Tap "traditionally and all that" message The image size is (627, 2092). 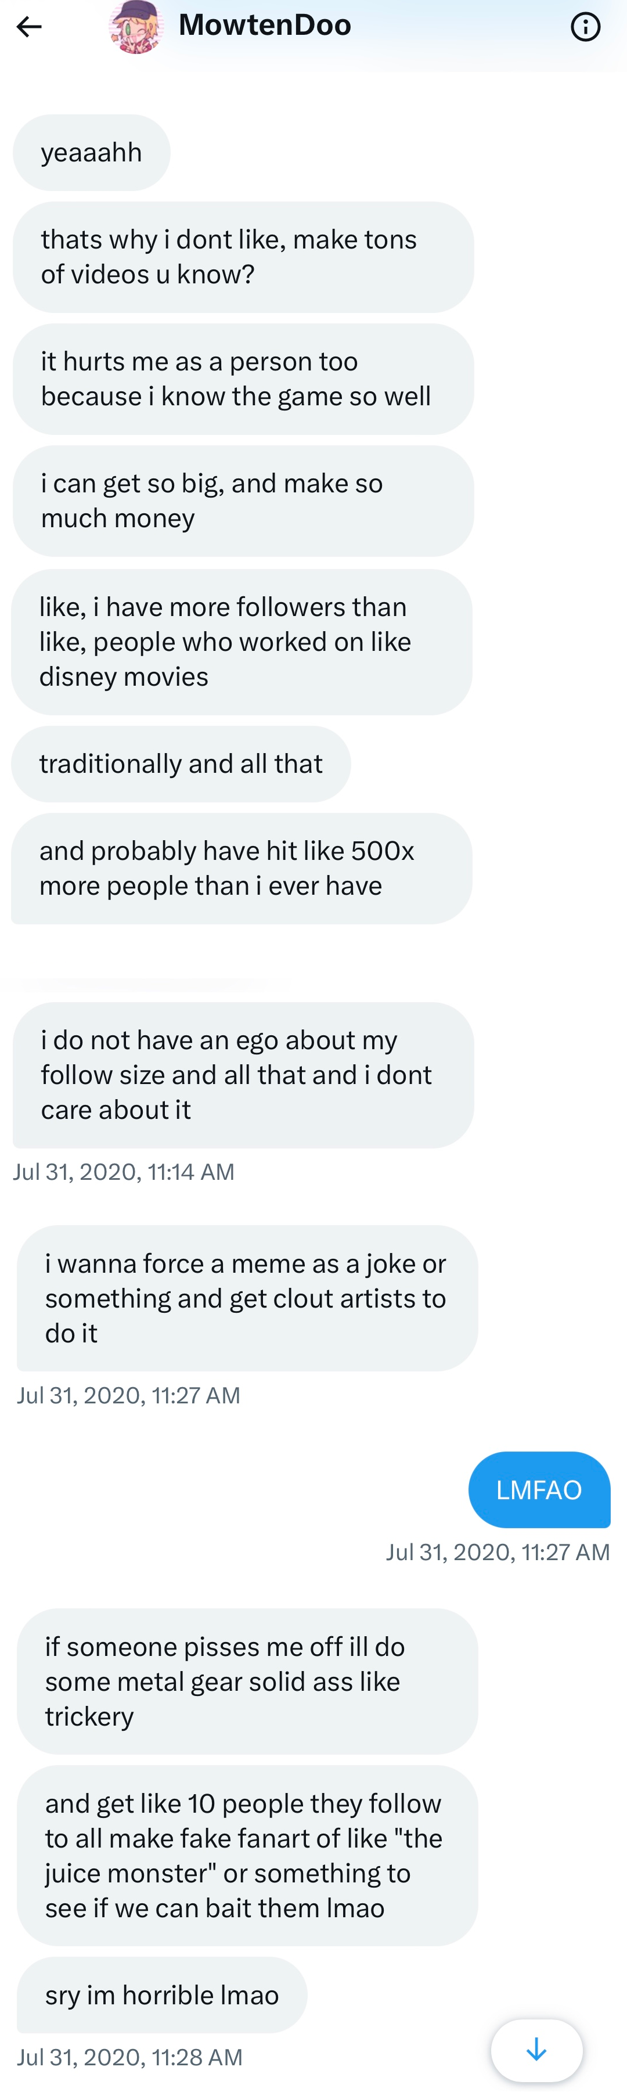coord(181,764)
